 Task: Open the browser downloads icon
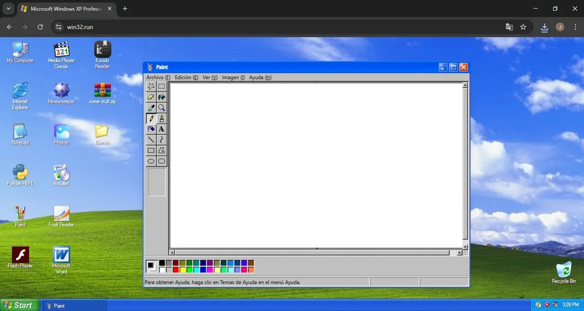(545, 27)
